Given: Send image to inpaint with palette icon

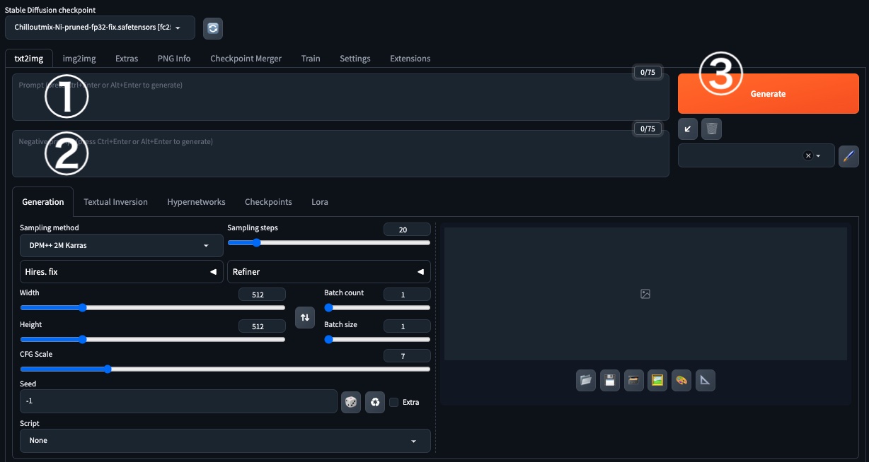Looking at the screenshot, I should [x=681, y=381].
